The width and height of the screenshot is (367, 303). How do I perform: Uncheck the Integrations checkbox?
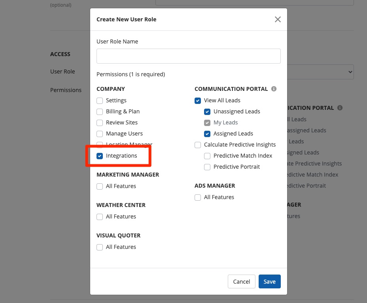pos(100,156)
